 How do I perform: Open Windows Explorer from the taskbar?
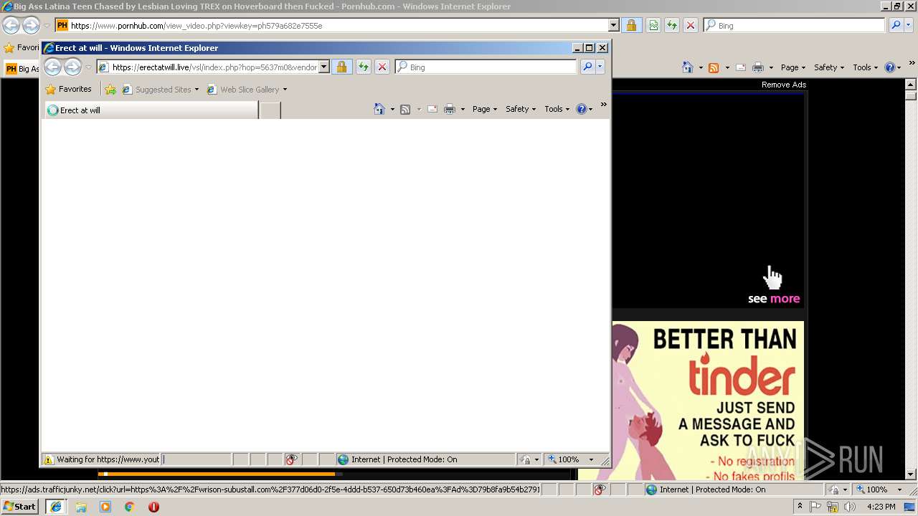click(81, 507)
